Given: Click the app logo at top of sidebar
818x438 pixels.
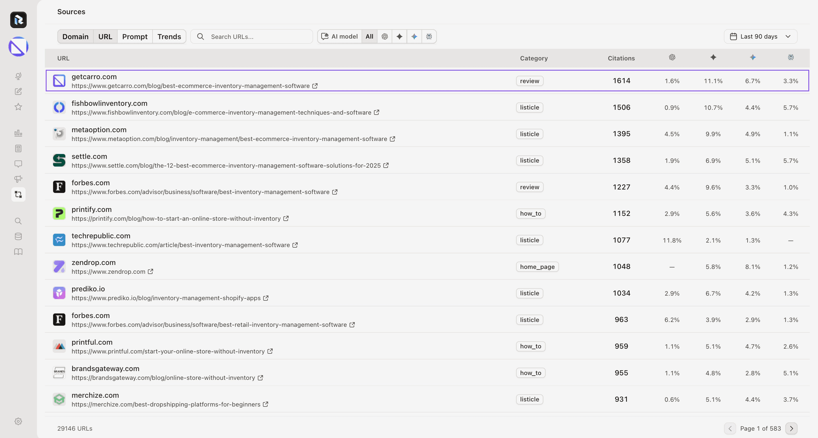Looking at the screenshot, I should pos(18,20).
